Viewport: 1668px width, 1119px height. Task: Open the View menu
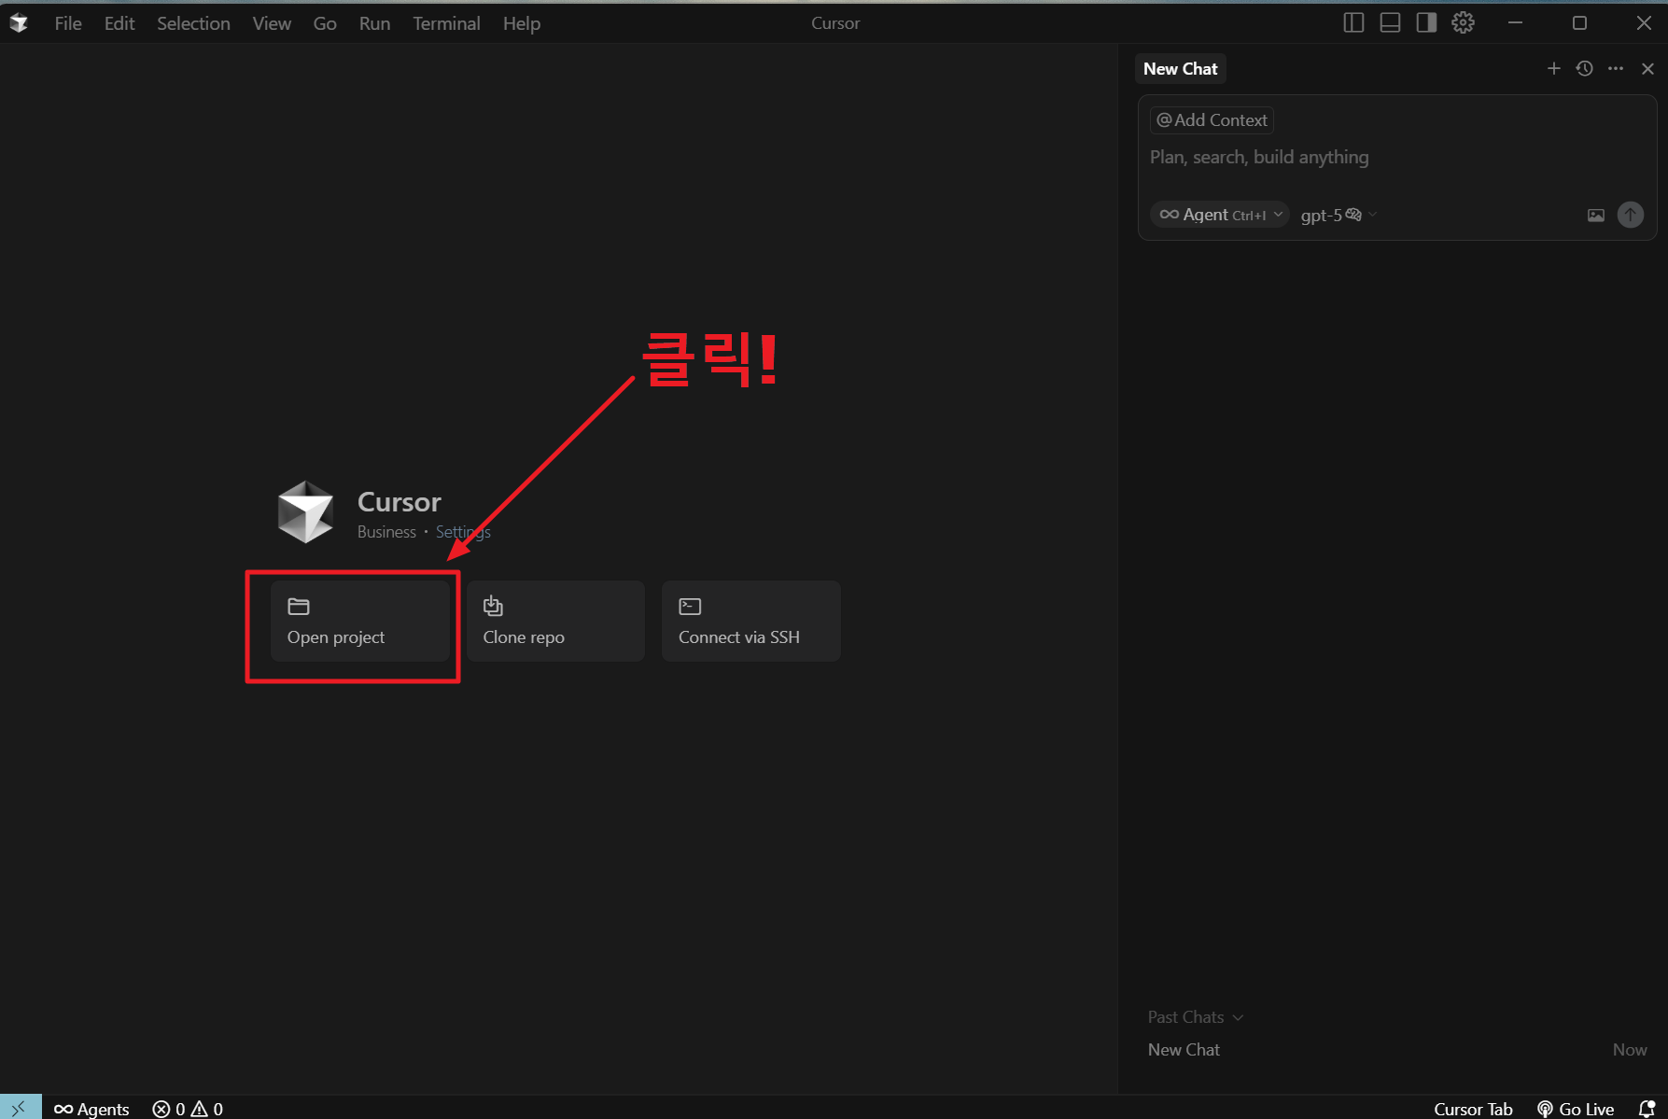[x=272, y=23]
